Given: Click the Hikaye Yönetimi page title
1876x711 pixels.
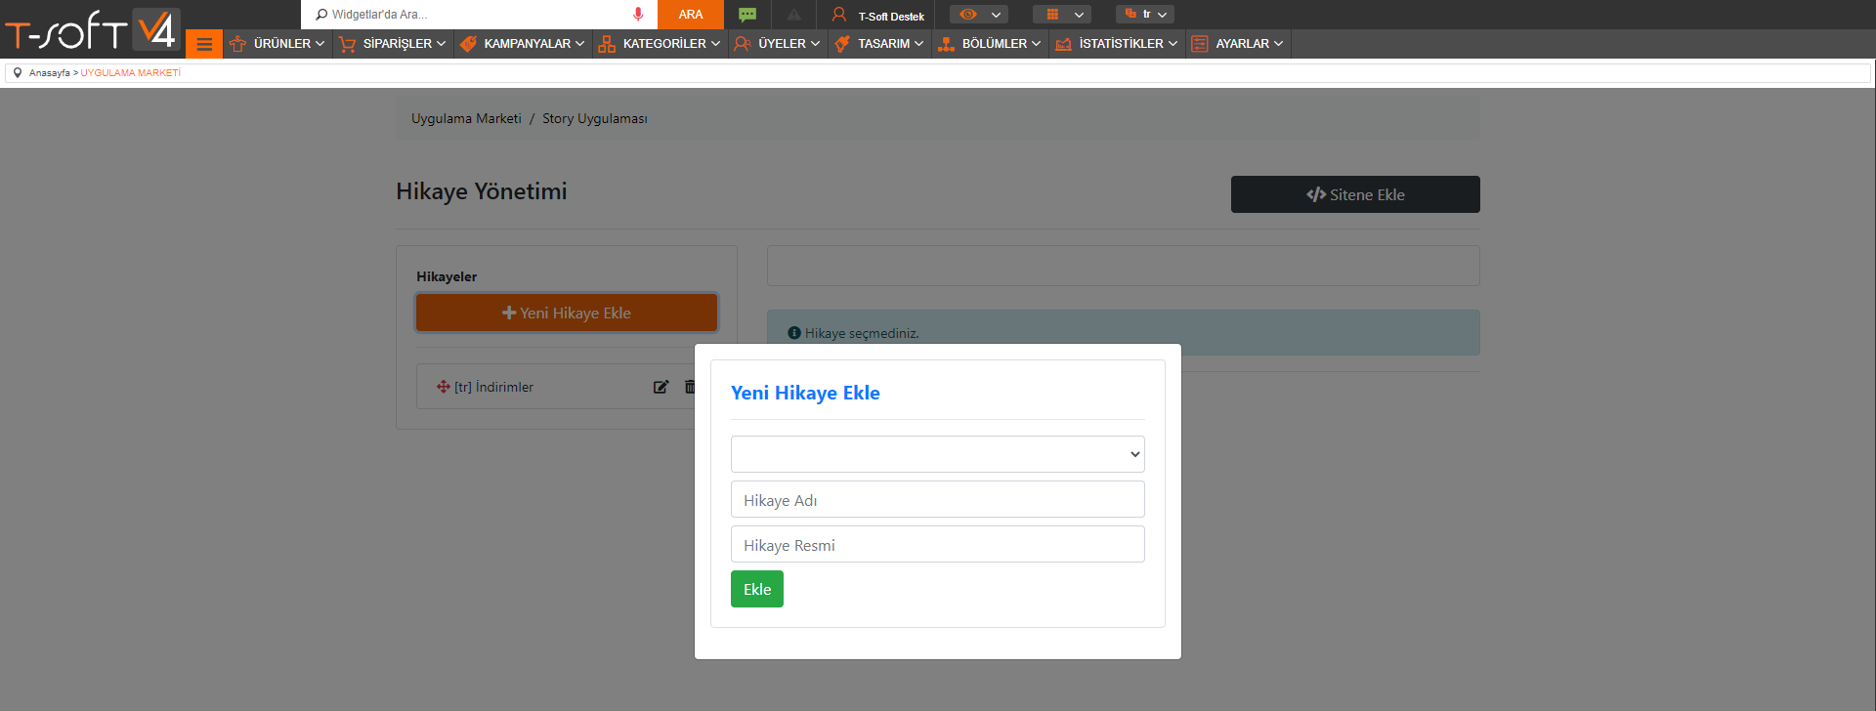Looking at the screenshot, I should coord(482,191).
